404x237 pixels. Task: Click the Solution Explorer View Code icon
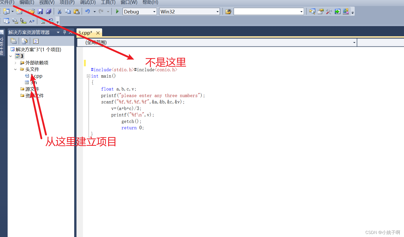36,41
